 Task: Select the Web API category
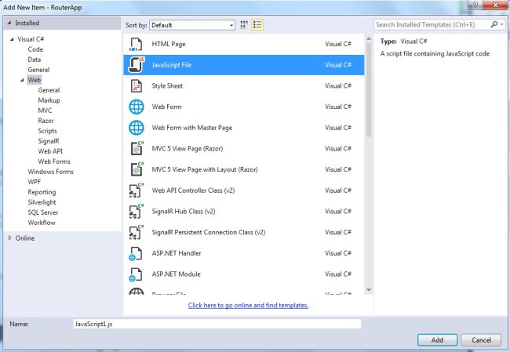click(50, 151)
